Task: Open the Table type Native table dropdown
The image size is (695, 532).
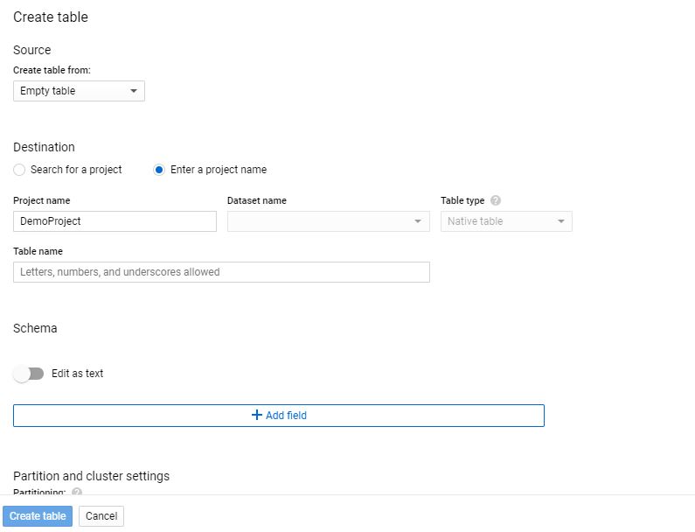Action: pyautogui.click(x=506, y=221)
